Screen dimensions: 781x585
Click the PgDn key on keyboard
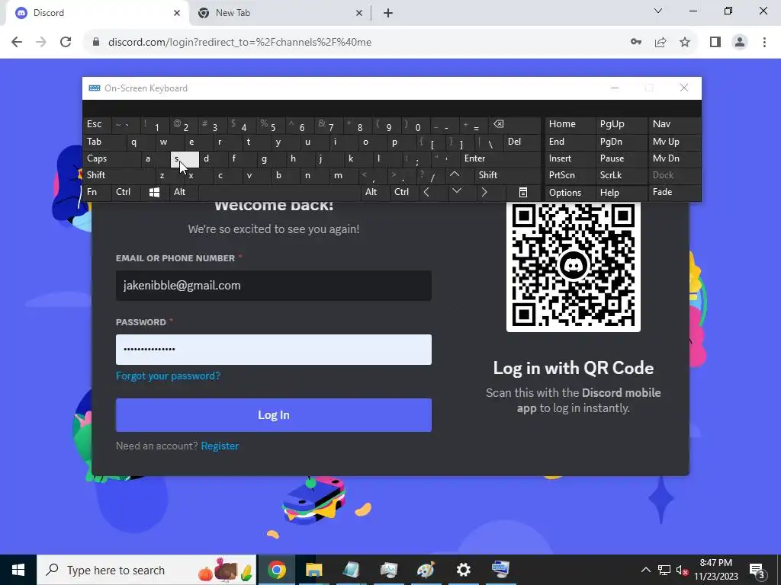click(621, 142)
